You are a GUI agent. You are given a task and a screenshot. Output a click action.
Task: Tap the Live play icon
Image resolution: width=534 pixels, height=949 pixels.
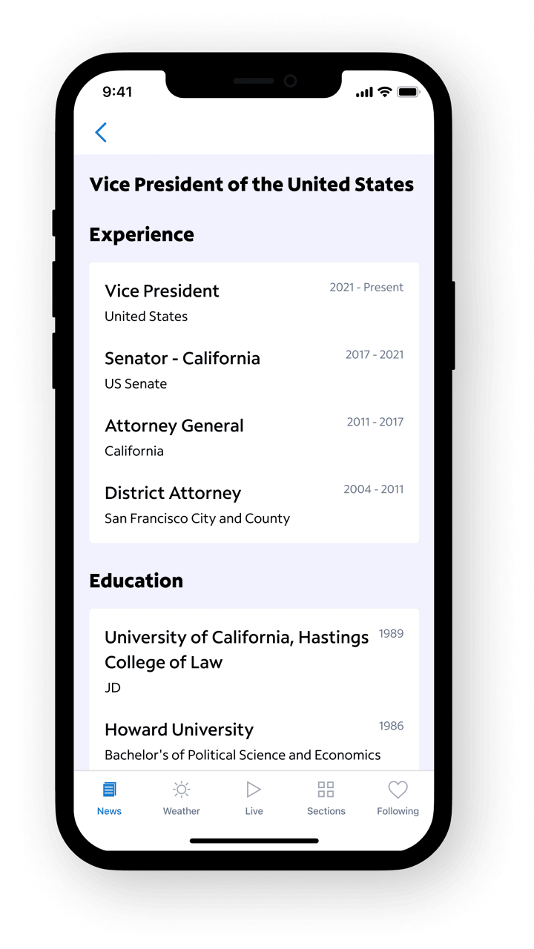point(254,790)
